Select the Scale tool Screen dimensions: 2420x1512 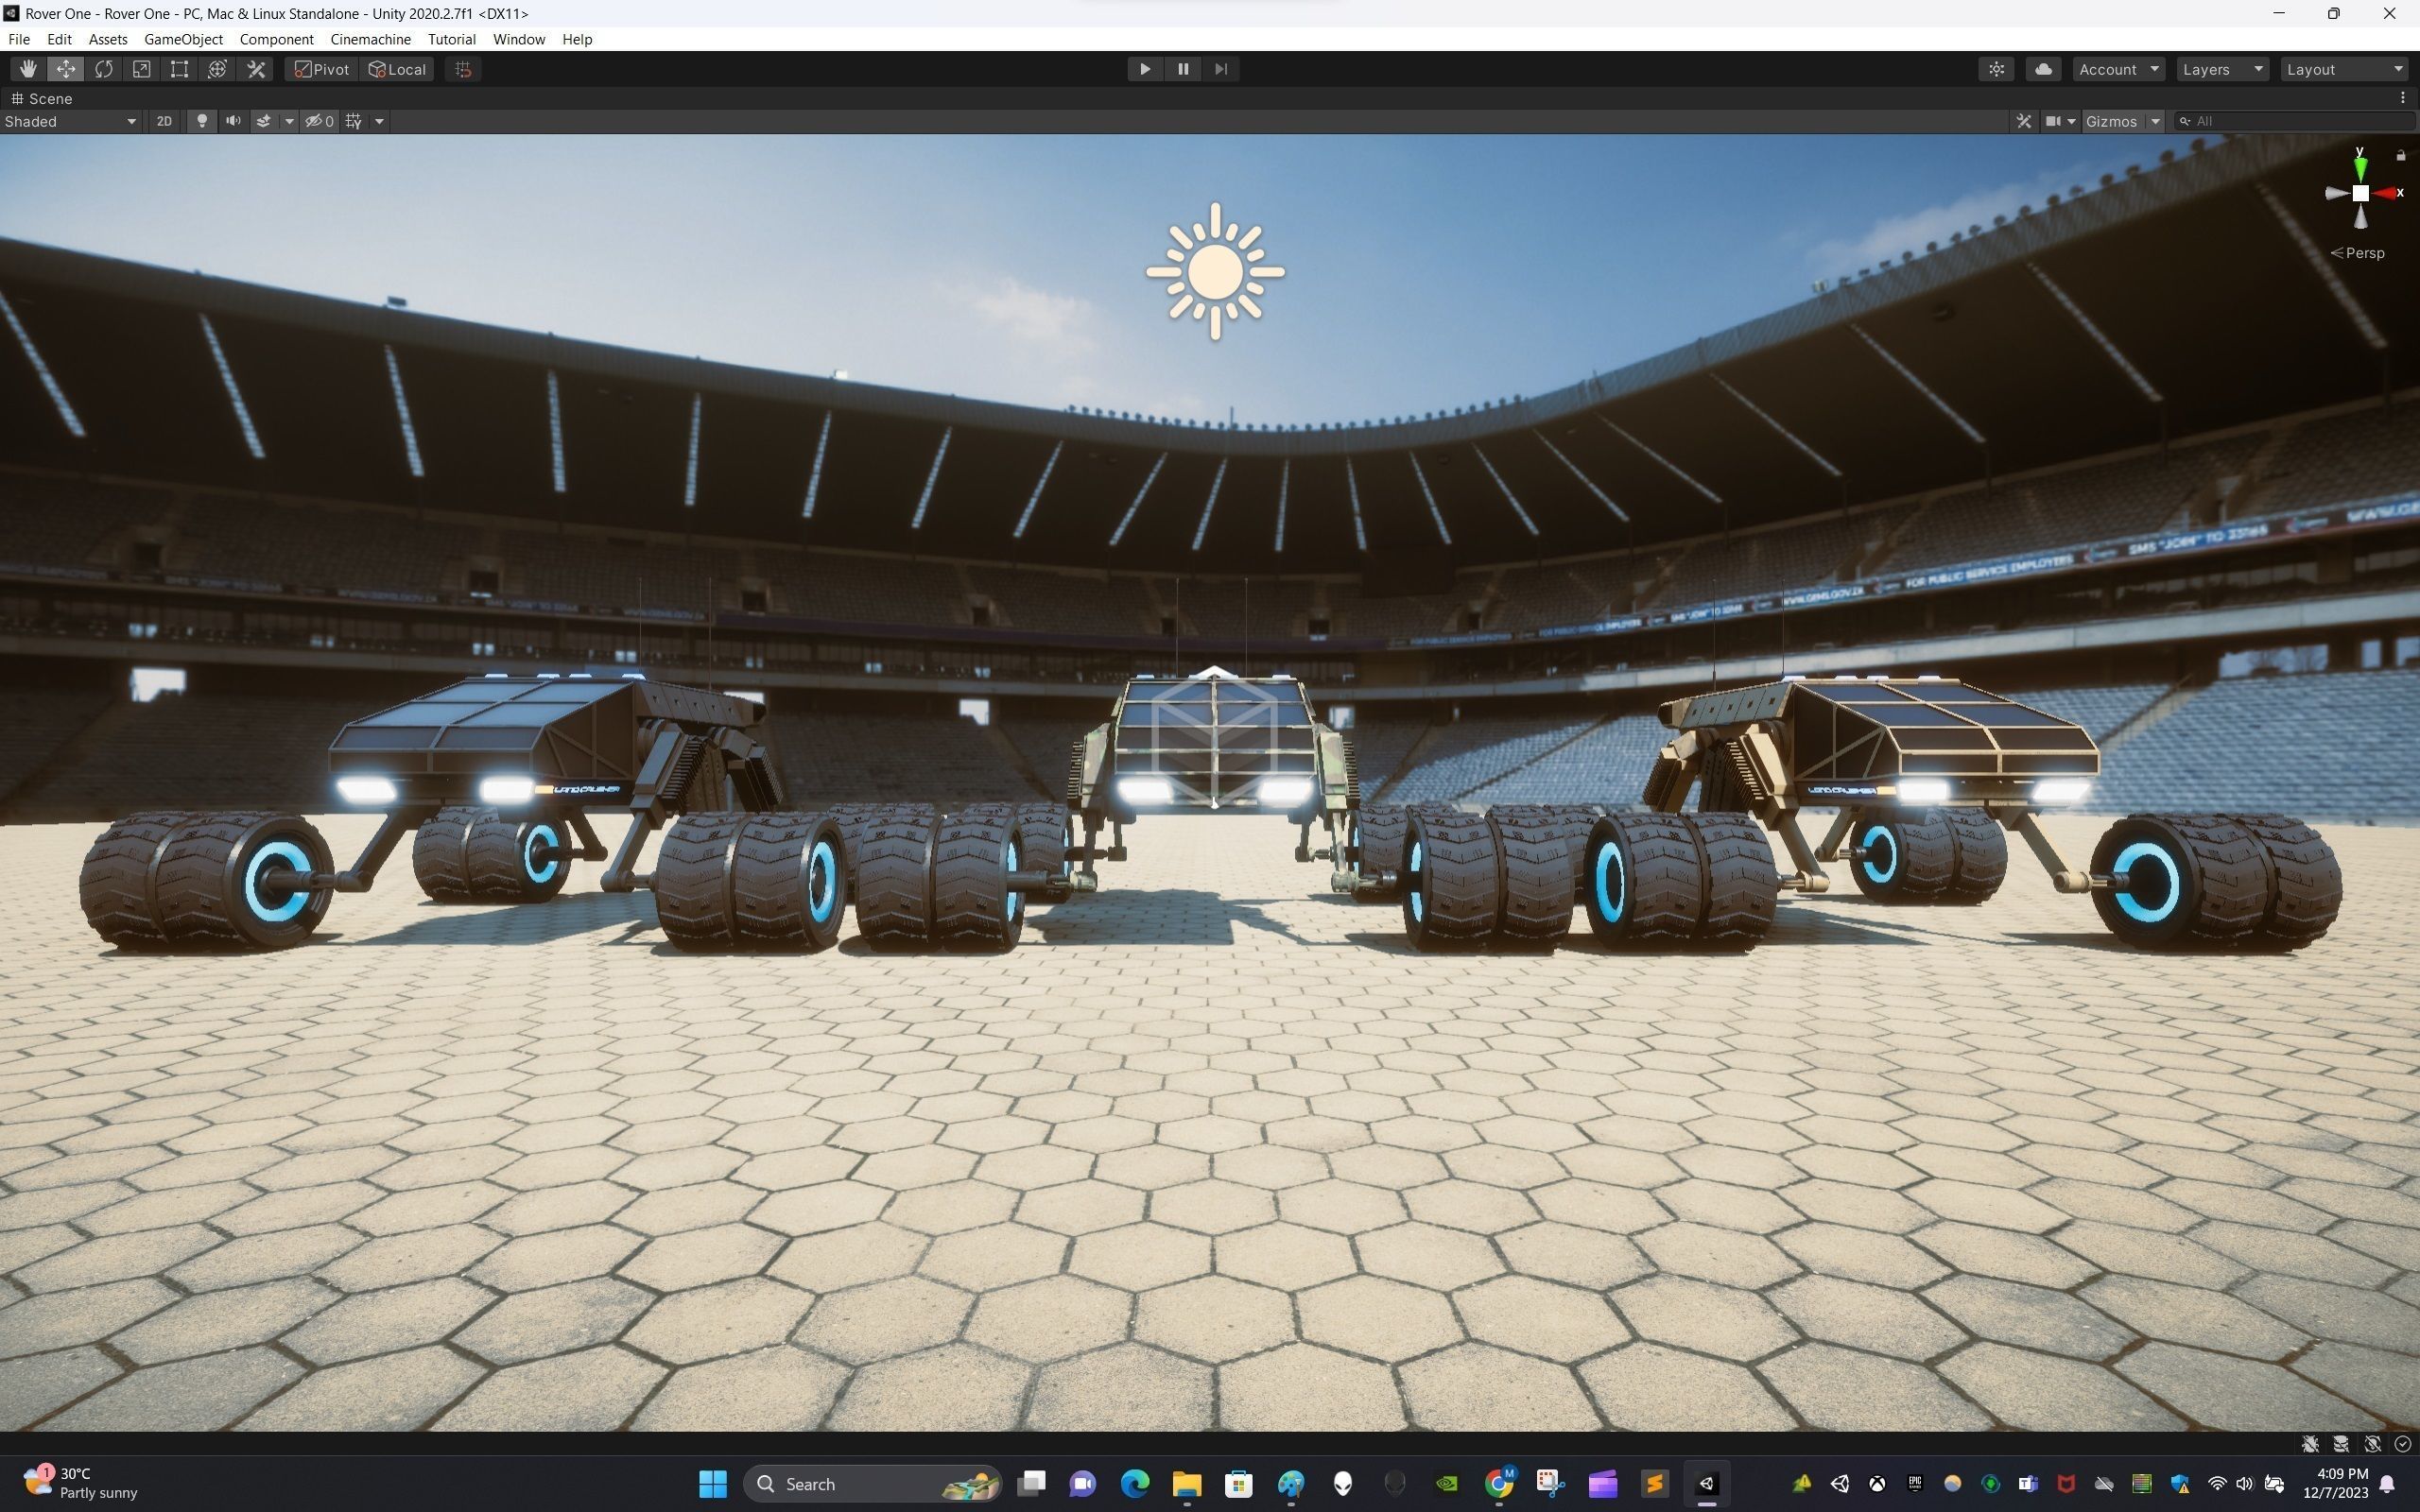142,69
